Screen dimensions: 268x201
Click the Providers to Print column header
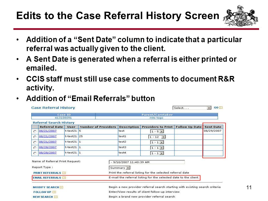coord(157,127)
